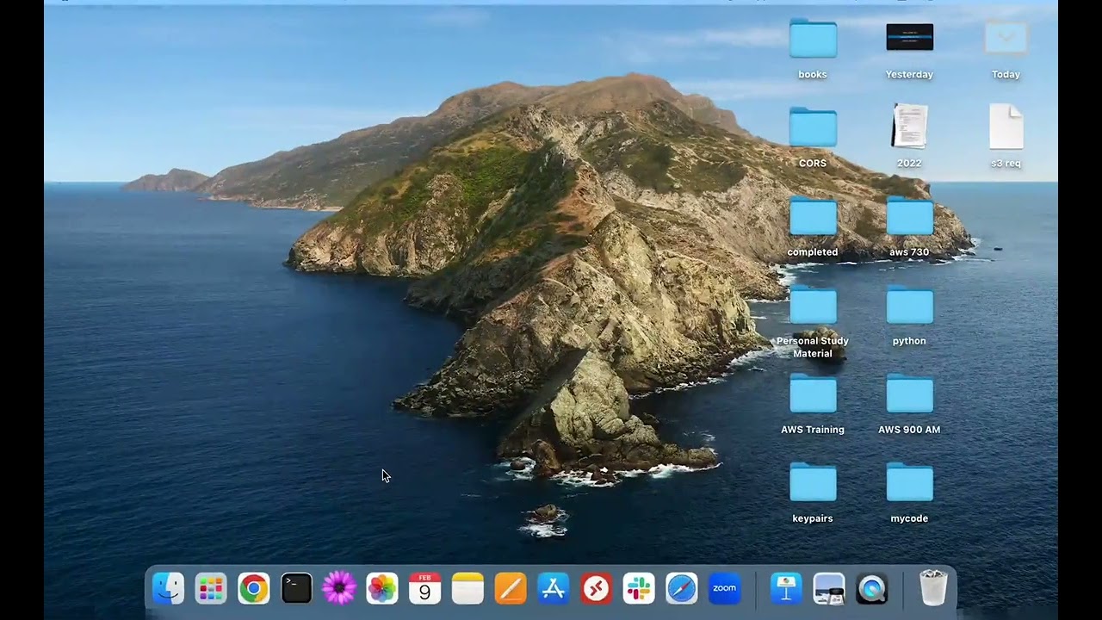The width and height of the screenshot is (1102, 620).
Task: Select the s3 req file
Action: [x=1006, y=127]
